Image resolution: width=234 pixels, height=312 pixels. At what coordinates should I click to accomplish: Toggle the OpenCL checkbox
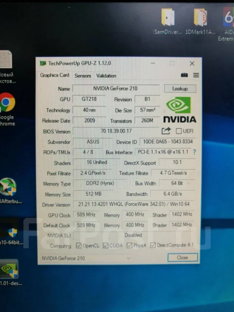78,246
